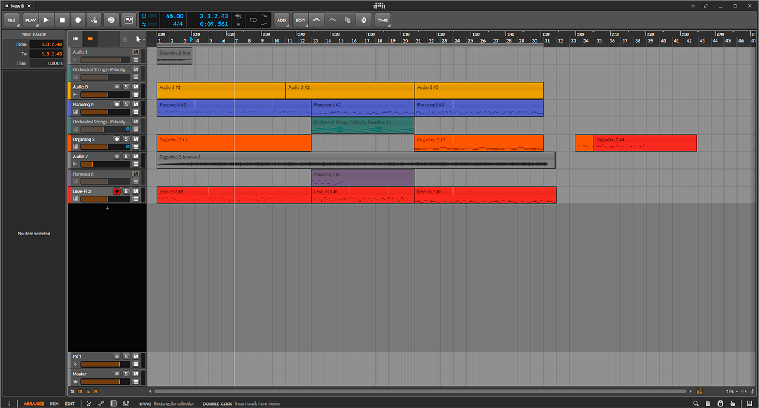Toggle clip launcher view icon
759x408 pixels.
click(x=75, y=39)
